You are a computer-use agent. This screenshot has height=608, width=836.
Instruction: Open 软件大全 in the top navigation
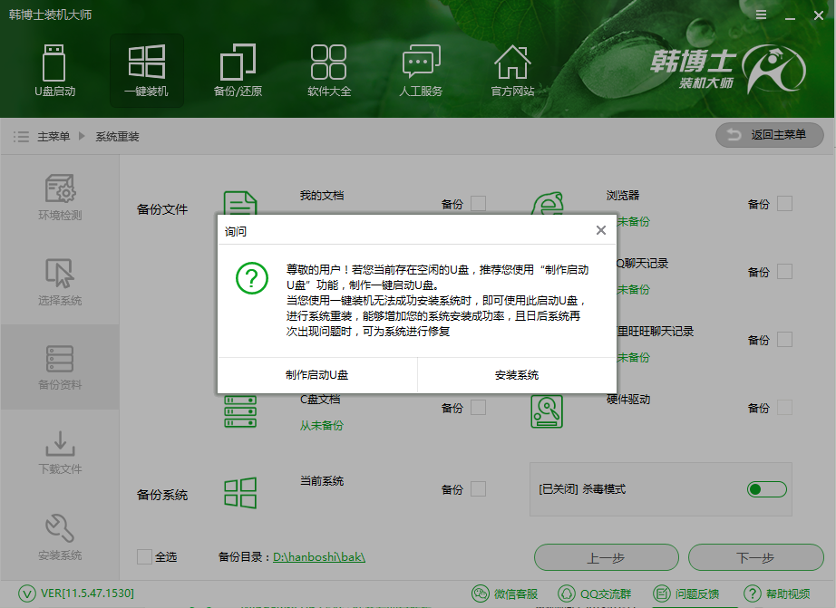(328, 71)
